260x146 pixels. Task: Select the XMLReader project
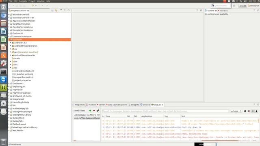18,131
